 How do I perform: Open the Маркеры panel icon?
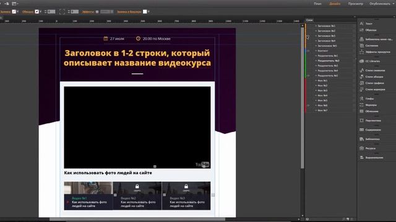361,105
